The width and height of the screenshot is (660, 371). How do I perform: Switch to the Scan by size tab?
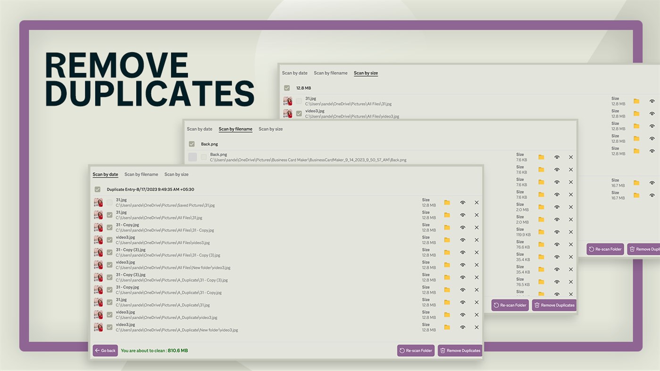tap(176, 174)
